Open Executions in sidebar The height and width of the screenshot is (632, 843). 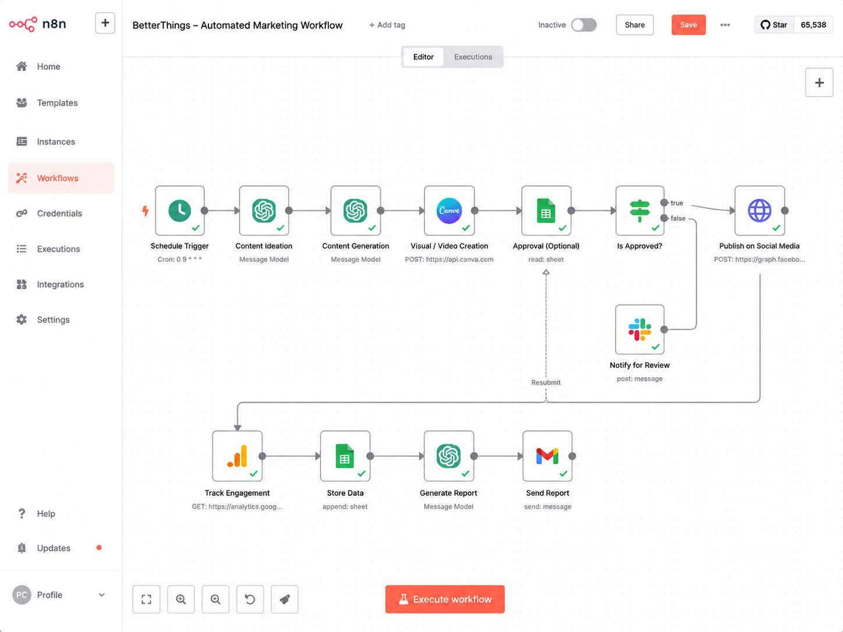click(61, 249)
